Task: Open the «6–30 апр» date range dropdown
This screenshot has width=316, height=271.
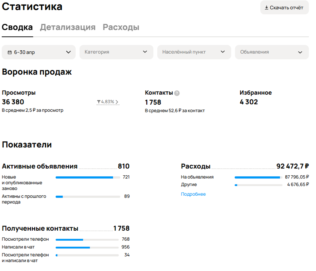Action: (x=39, y=52)
